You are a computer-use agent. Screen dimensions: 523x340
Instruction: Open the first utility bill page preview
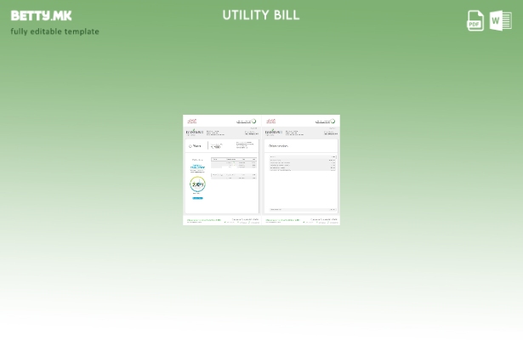[x=221, y=169]
